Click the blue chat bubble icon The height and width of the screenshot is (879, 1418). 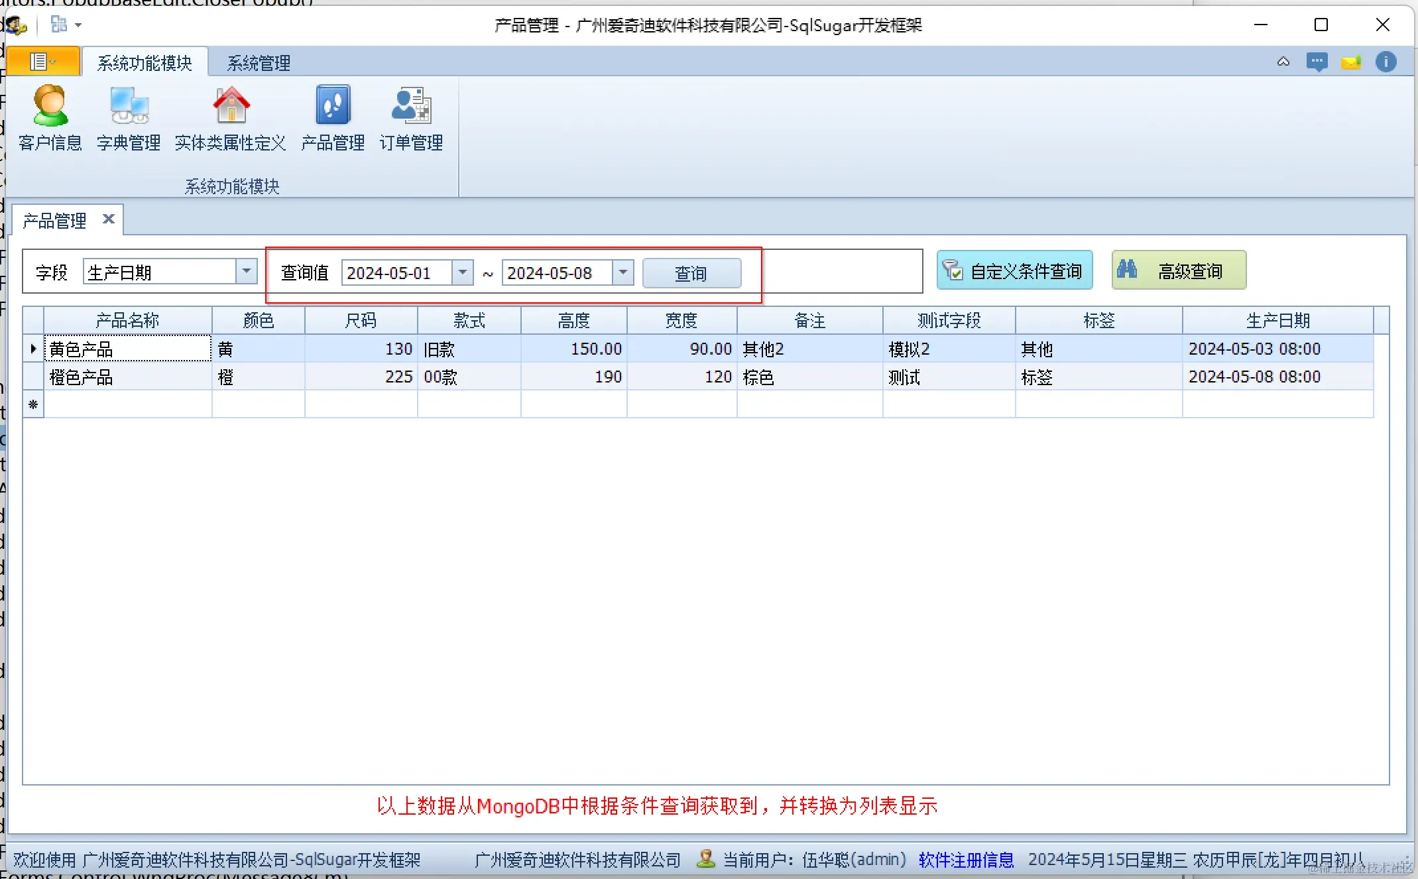coord(1317,62)
